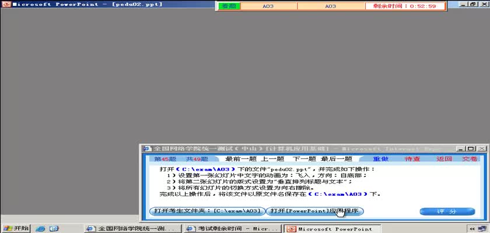Image resolution: width=490 pixels, height=233 pixels.
Task: Minimize the exam Internet Explorer window
Action: pos(461,149)
